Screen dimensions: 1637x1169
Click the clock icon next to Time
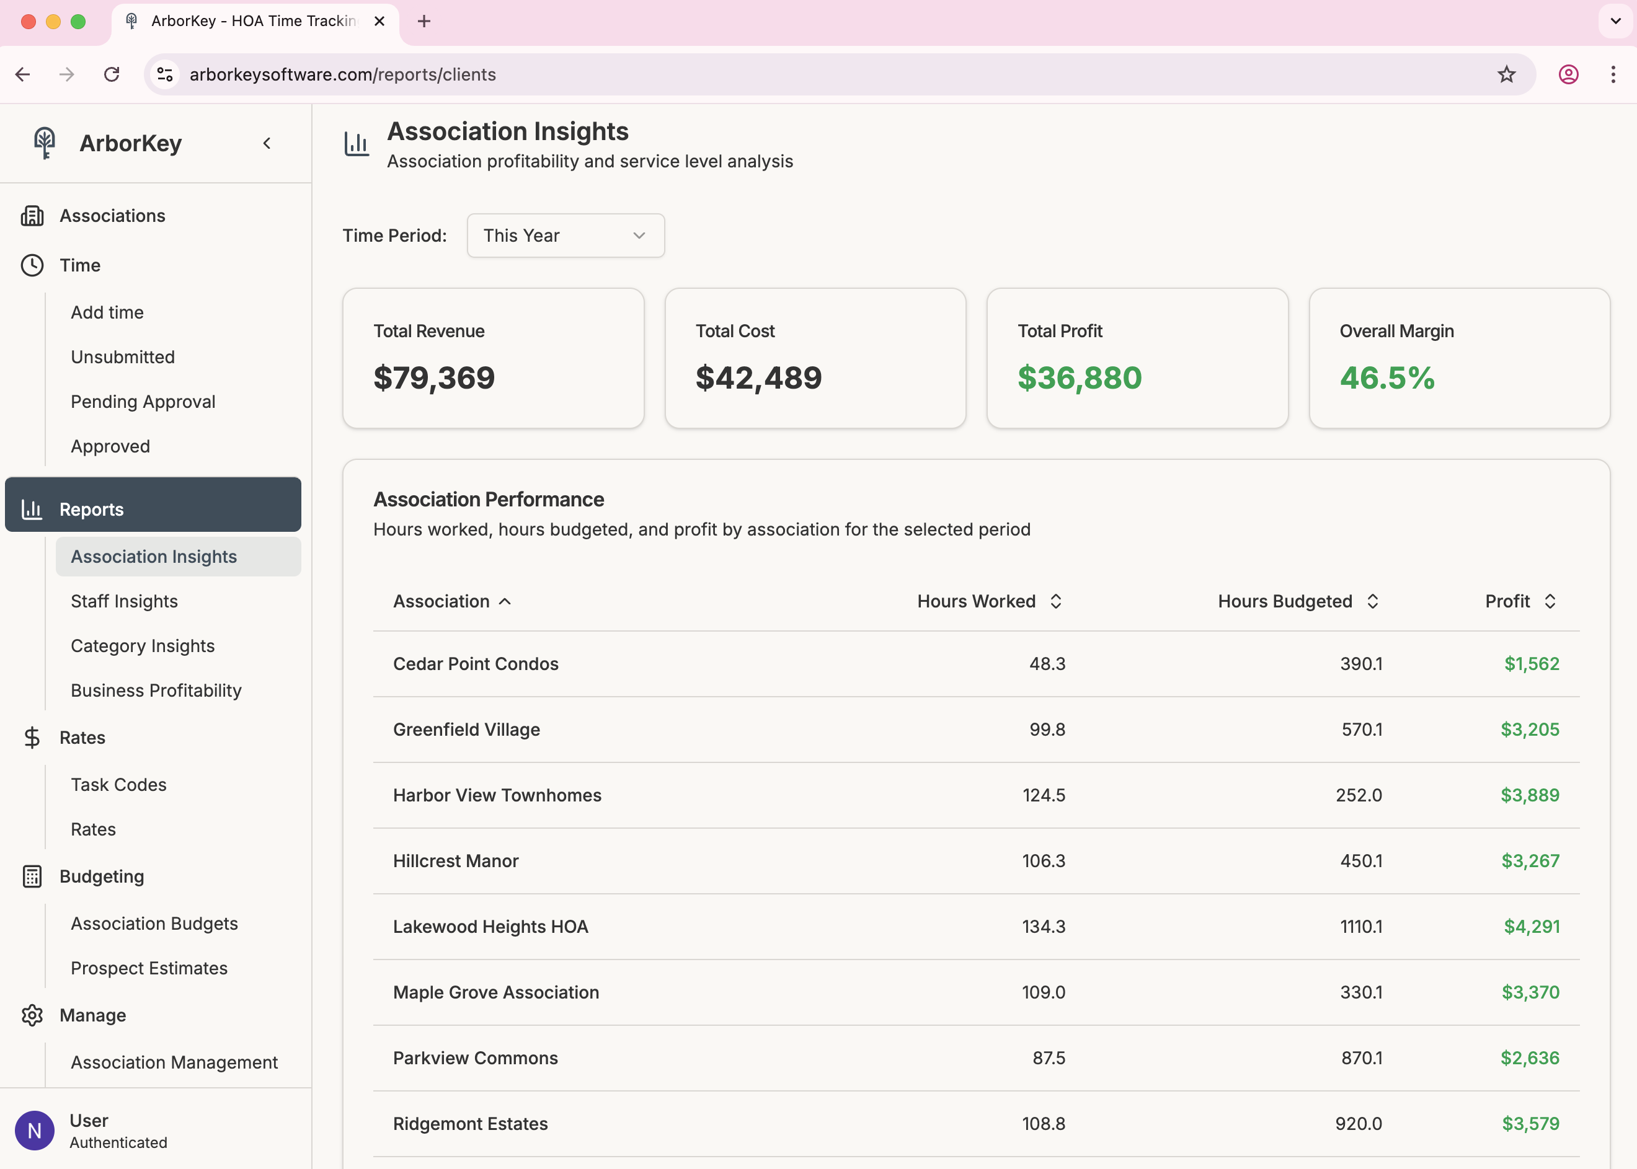32,265
